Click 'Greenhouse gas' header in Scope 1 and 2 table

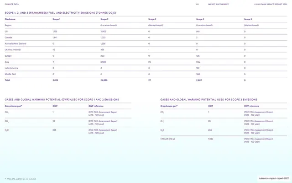tap(13, 106)
